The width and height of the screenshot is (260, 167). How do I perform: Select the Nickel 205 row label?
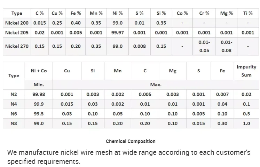(x=17, y=32)
